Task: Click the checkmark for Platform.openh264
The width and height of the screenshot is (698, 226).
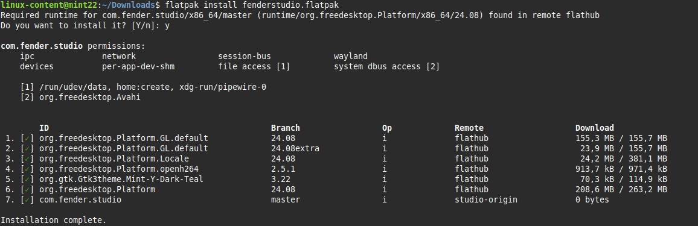Action: click(x=27, y=169)
